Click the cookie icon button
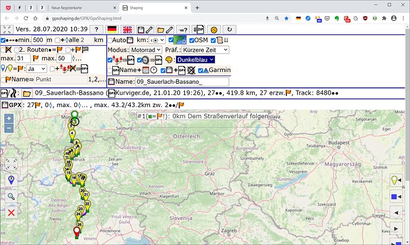Image resolution: width=410 pixels, height=245 pixels. click(x=214, y=30)
